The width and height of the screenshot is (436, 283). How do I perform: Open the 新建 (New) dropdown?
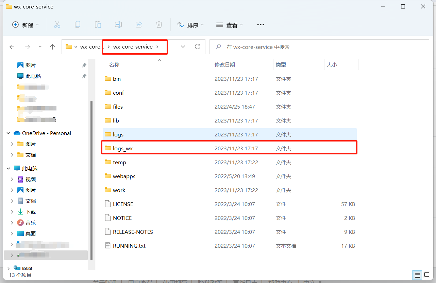26,25
